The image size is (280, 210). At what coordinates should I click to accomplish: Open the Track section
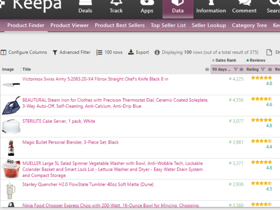coord(116,7)
